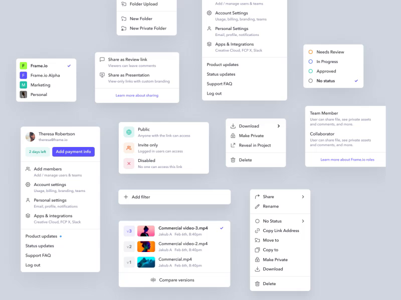Expand the Download submenu arrow
Screen dimensions: 401x300
(279, 126)
